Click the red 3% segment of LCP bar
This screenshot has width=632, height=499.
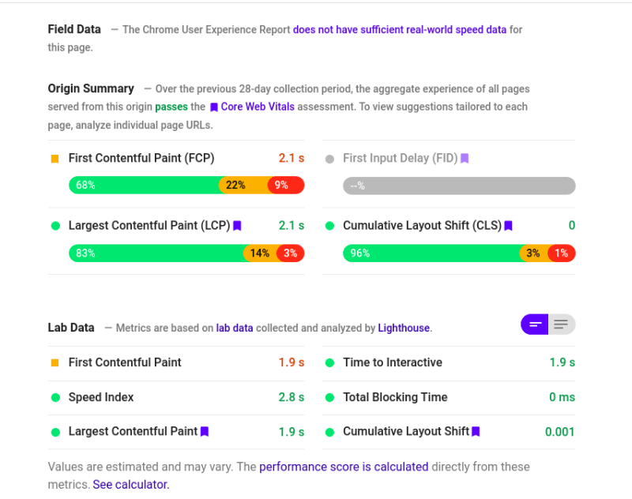coord(291,253)
